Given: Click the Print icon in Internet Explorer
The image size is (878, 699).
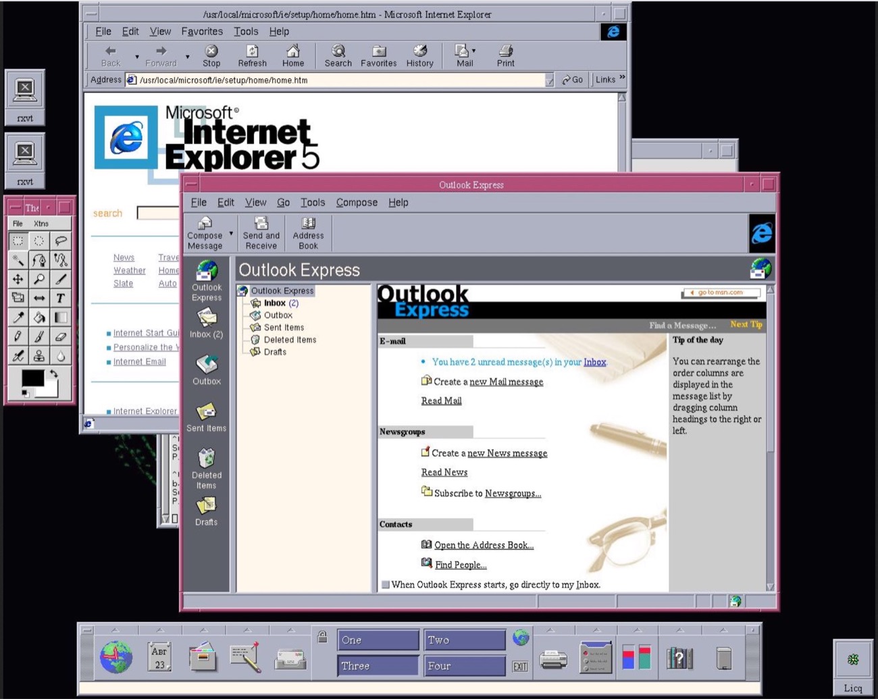Looking at the screenshot, I should click(505, 56).
